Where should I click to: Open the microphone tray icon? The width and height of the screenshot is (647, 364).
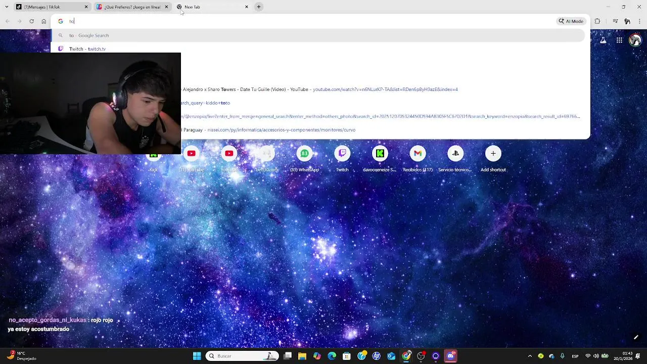tap(562, 356)
